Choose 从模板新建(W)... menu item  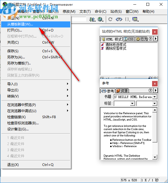tap(36, 24)
